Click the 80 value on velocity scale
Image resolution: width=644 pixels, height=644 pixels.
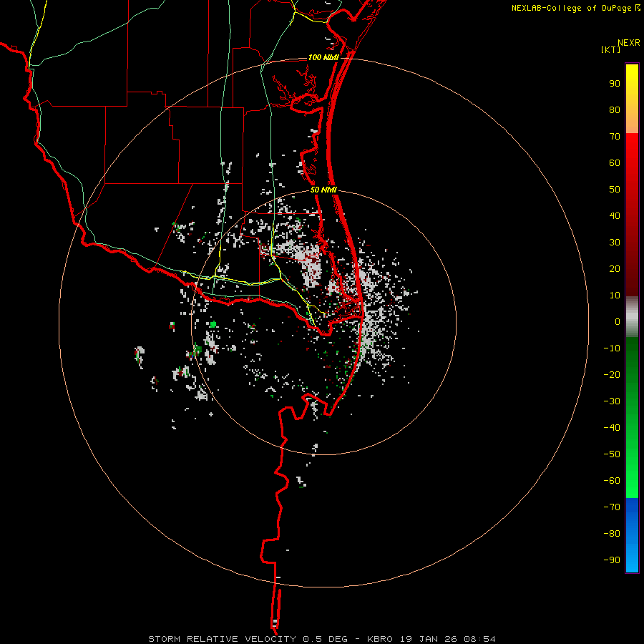pos(615,110)
